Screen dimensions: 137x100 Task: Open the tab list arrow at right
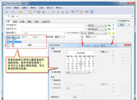click(132, 16)
